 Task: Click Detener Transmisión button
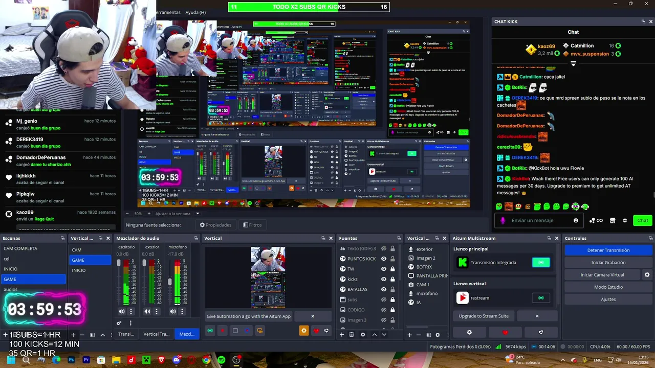608,250
